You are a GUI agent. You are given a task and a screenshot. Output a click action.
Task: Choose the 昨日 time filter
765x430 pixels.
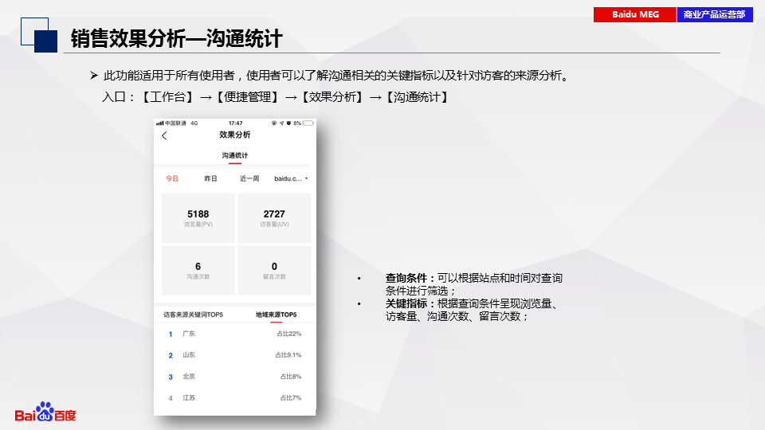[x=210, y=178]
